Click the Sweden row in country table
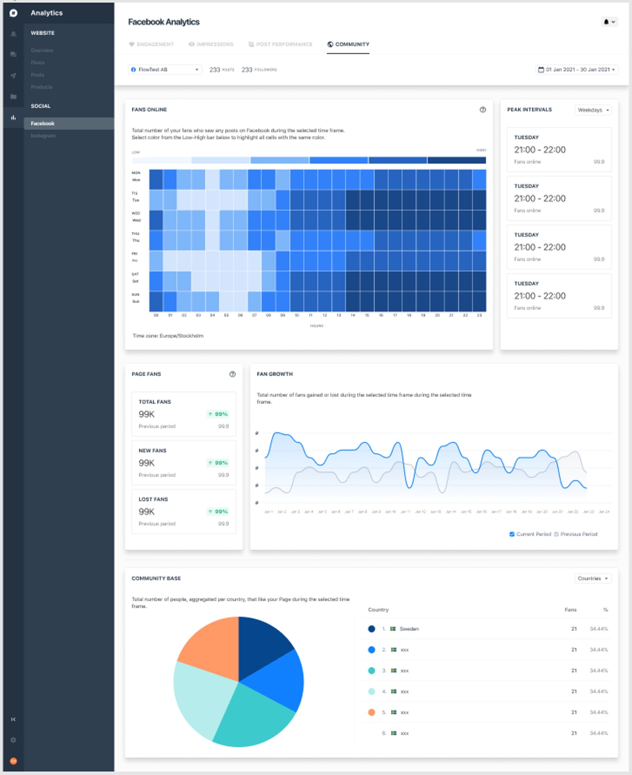The width and height of the screenshot is (632, 775). pyautogui.click(x=487, y=629)
